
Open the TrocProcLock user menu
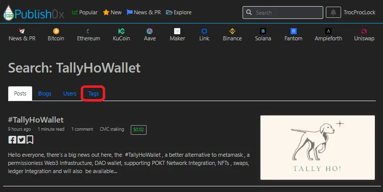click(x=360, y=12)
